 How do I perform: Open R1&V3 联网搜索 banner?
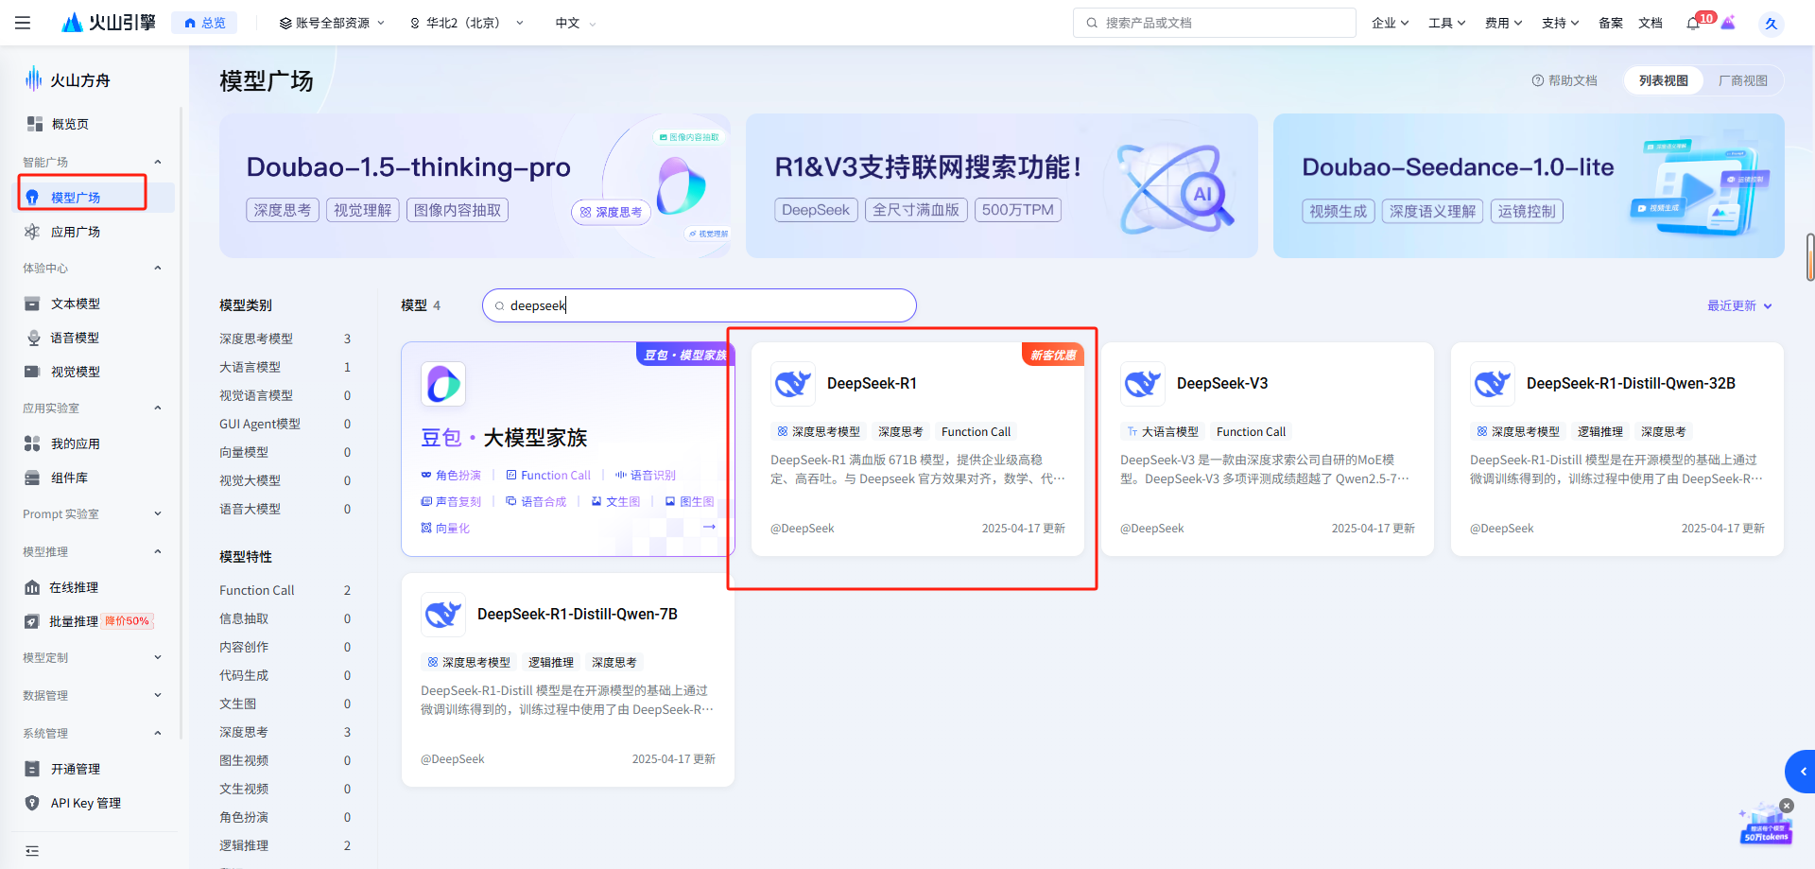pos(1002,185)
